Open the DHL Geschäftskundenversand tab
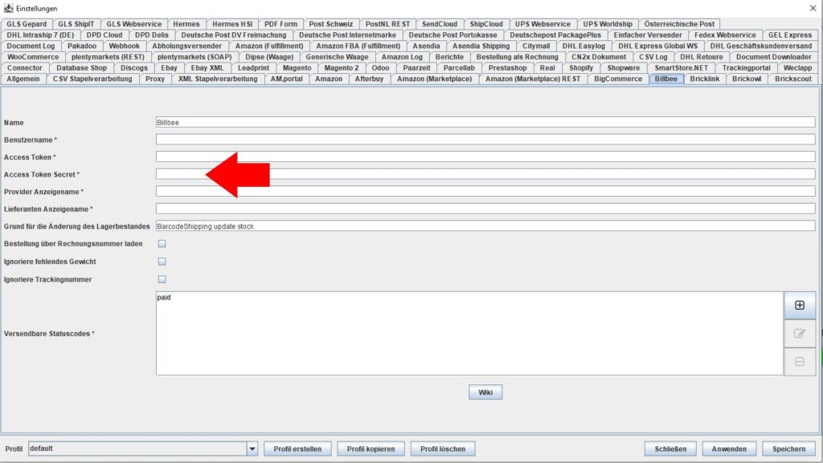 pos(761,46)
